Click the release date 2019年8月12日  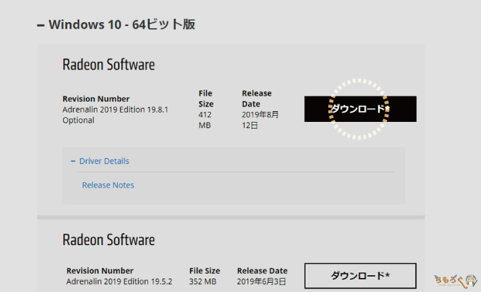[x=260, y=120]
